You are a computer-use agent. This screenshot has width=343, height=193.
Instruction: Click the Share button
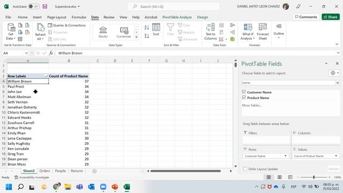(331, 17)
